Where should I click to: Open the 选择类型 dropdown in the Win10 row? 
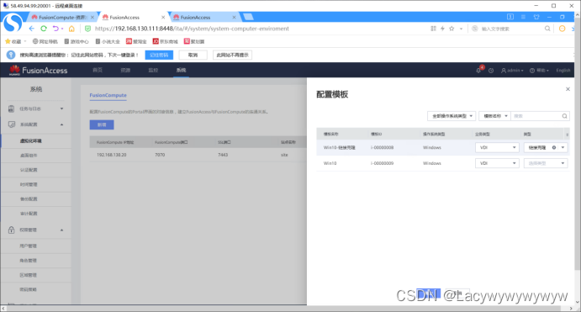(546, 163)
